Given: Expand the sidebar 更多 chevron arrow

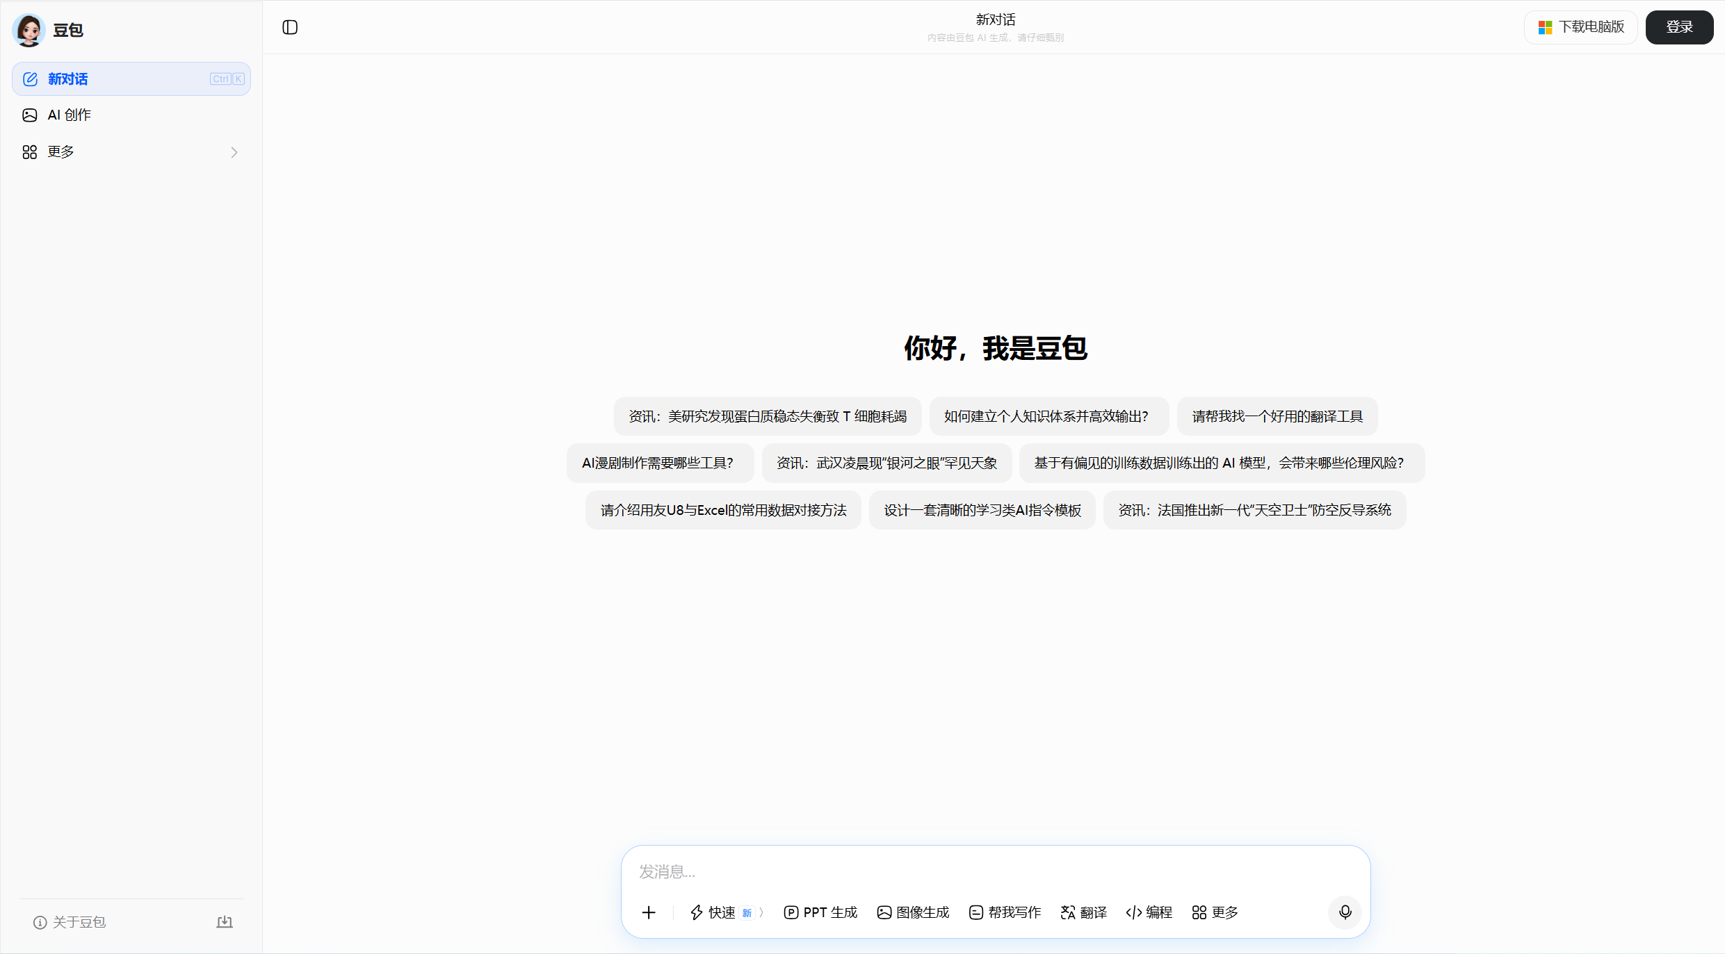Looking at the screenshot, I should 234,152.
